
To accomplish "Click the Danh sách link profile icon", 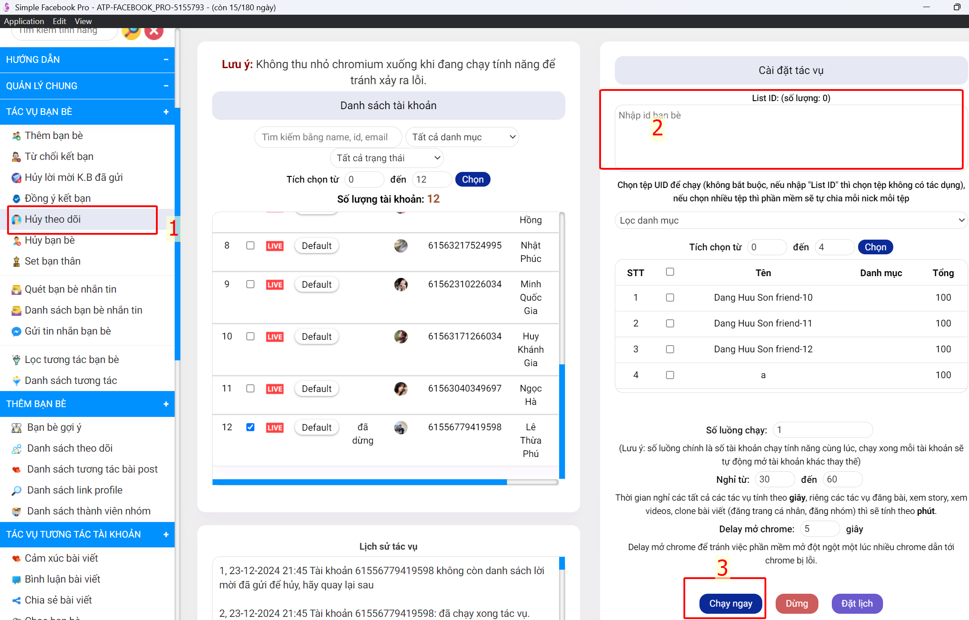I will pyautogui.click(x=16, y=490).
